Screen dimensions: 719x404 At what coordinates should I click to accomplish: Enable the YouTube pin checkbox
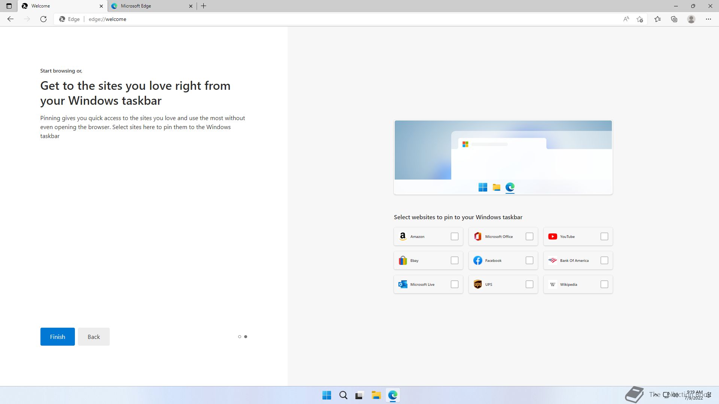[x=604, y=236]
